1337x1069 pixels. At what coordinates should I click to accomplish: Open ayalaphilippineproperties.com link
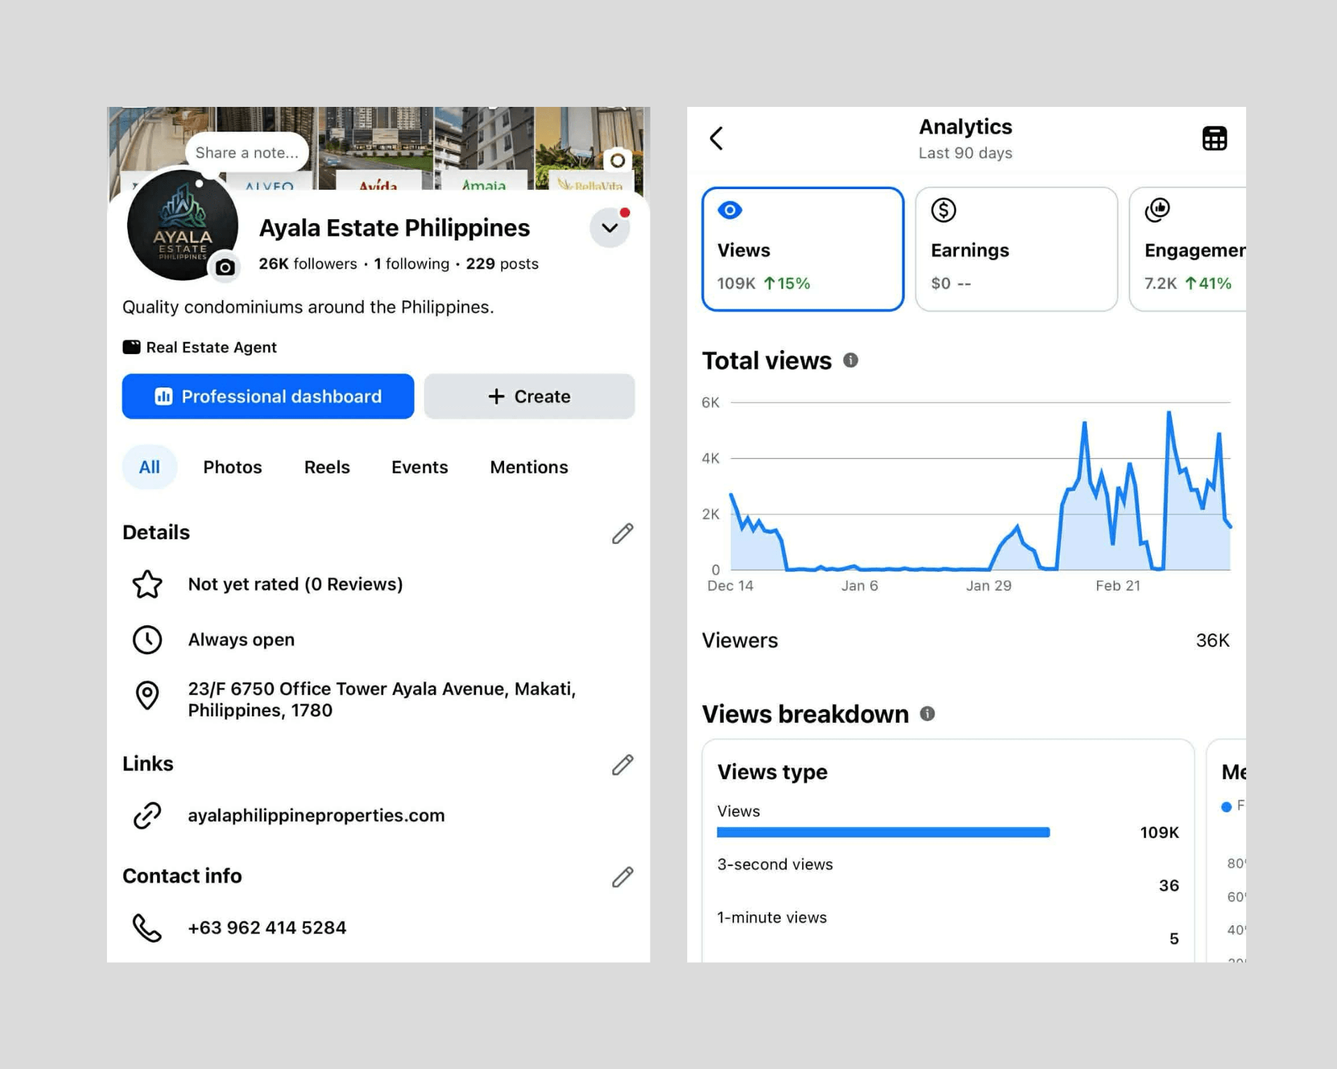[316, 815]
